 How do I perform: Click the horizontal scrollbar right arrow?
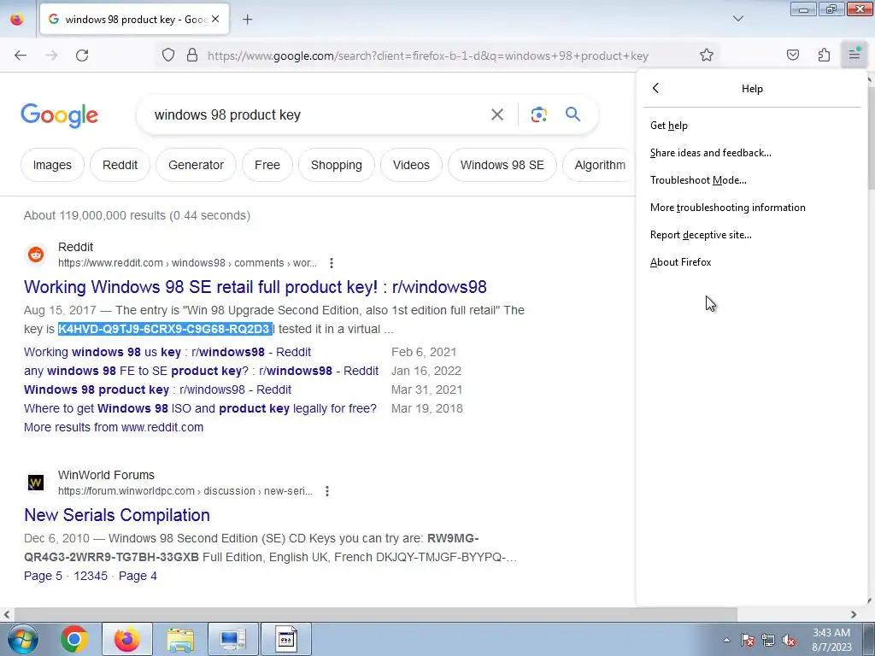854,615
